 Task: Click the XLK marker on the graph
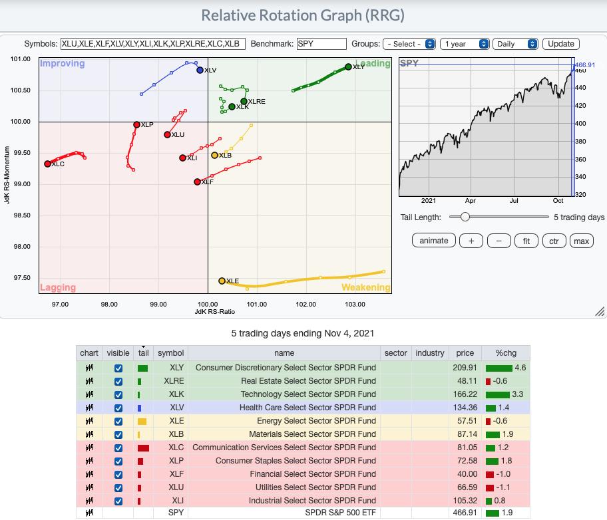(232, 107)
